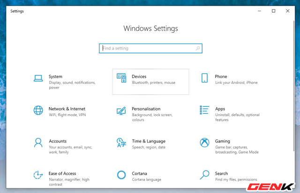Click 'Bluetooth, printers, mouse' description
The height and width of the screenshot is (193, 300).
coord(154,82)
